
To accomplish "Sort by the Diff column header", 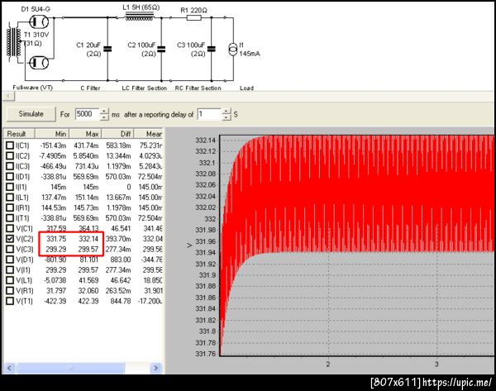I will pyautogui.click(x=117, y=134).
